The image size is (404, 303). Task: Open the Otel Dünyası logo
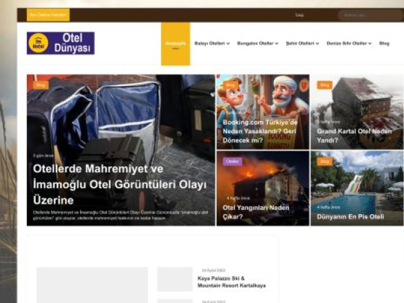pos(61,43)
